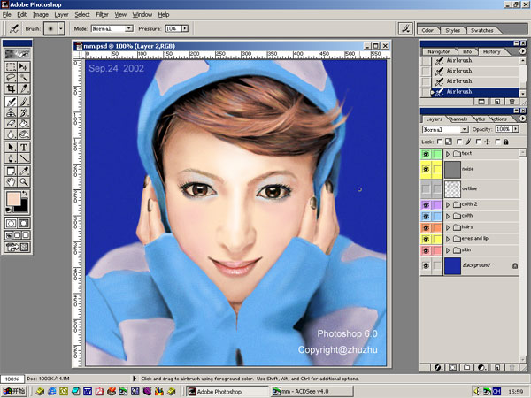This screenshot has height=398, width=531.
Task: Open the Pressure slider arrow
Action: click(185, 29)
